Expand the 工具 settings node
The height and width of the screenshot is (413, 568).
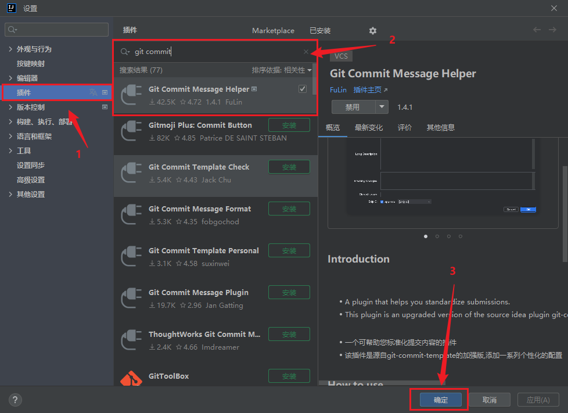tap(10, 150)
